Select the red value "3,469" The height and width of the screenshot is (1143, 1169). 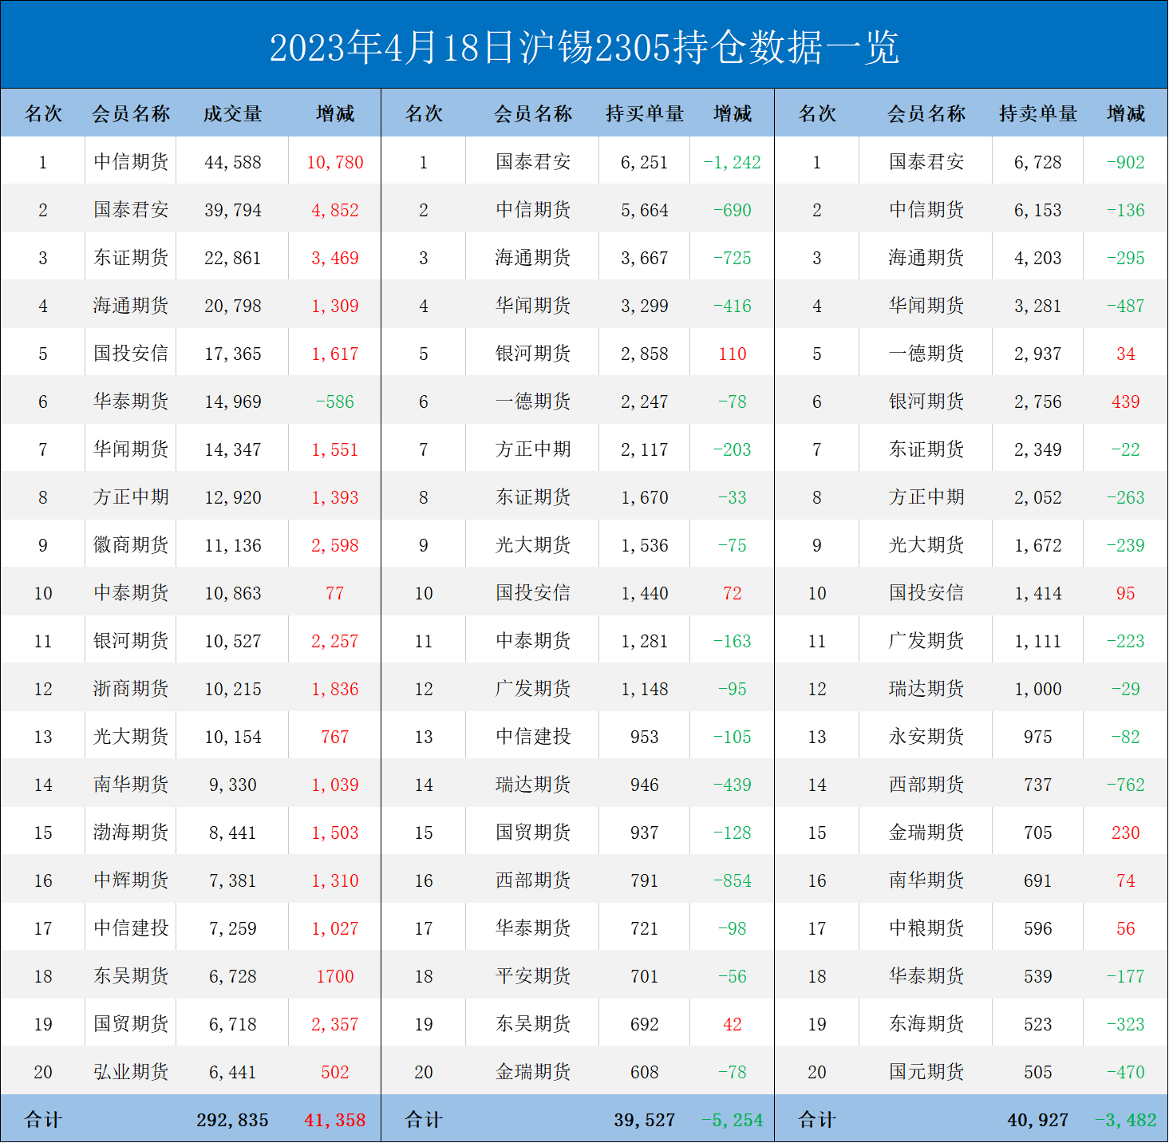[335, 258]
